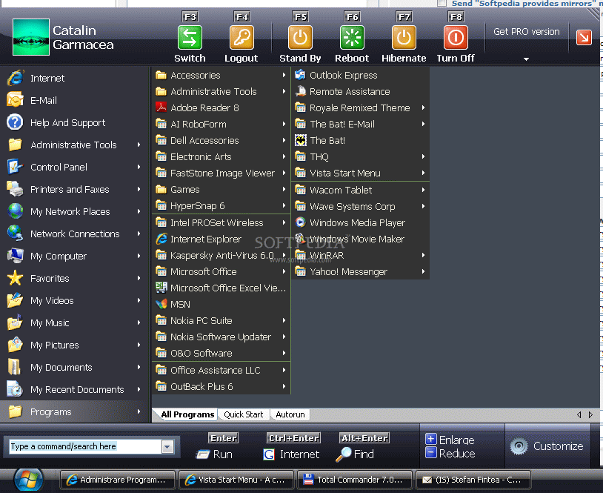Click the Run command icon
The height and width of the screenshot is (493, 603).
pyautogui.click(x=202, y=454)
